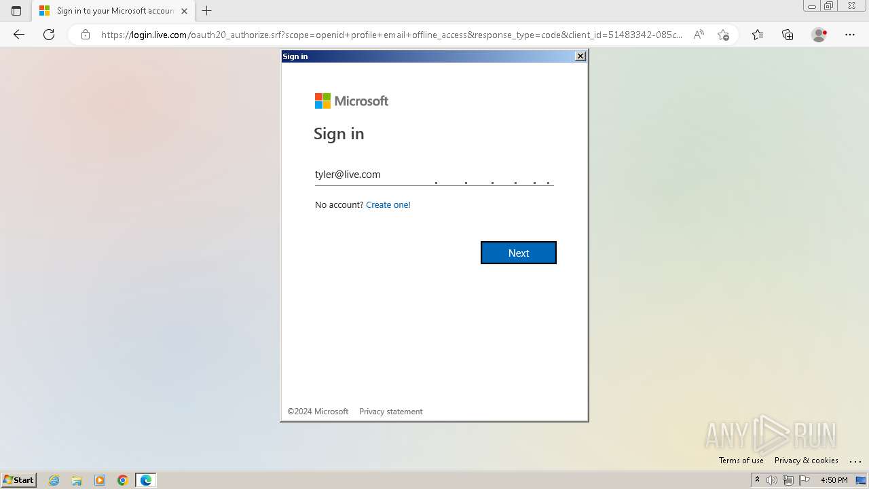This screenshot has width=869, height=489.
Task: Open the Action Center flag icon
Action: pyautogui.click(x=805, y=480)
